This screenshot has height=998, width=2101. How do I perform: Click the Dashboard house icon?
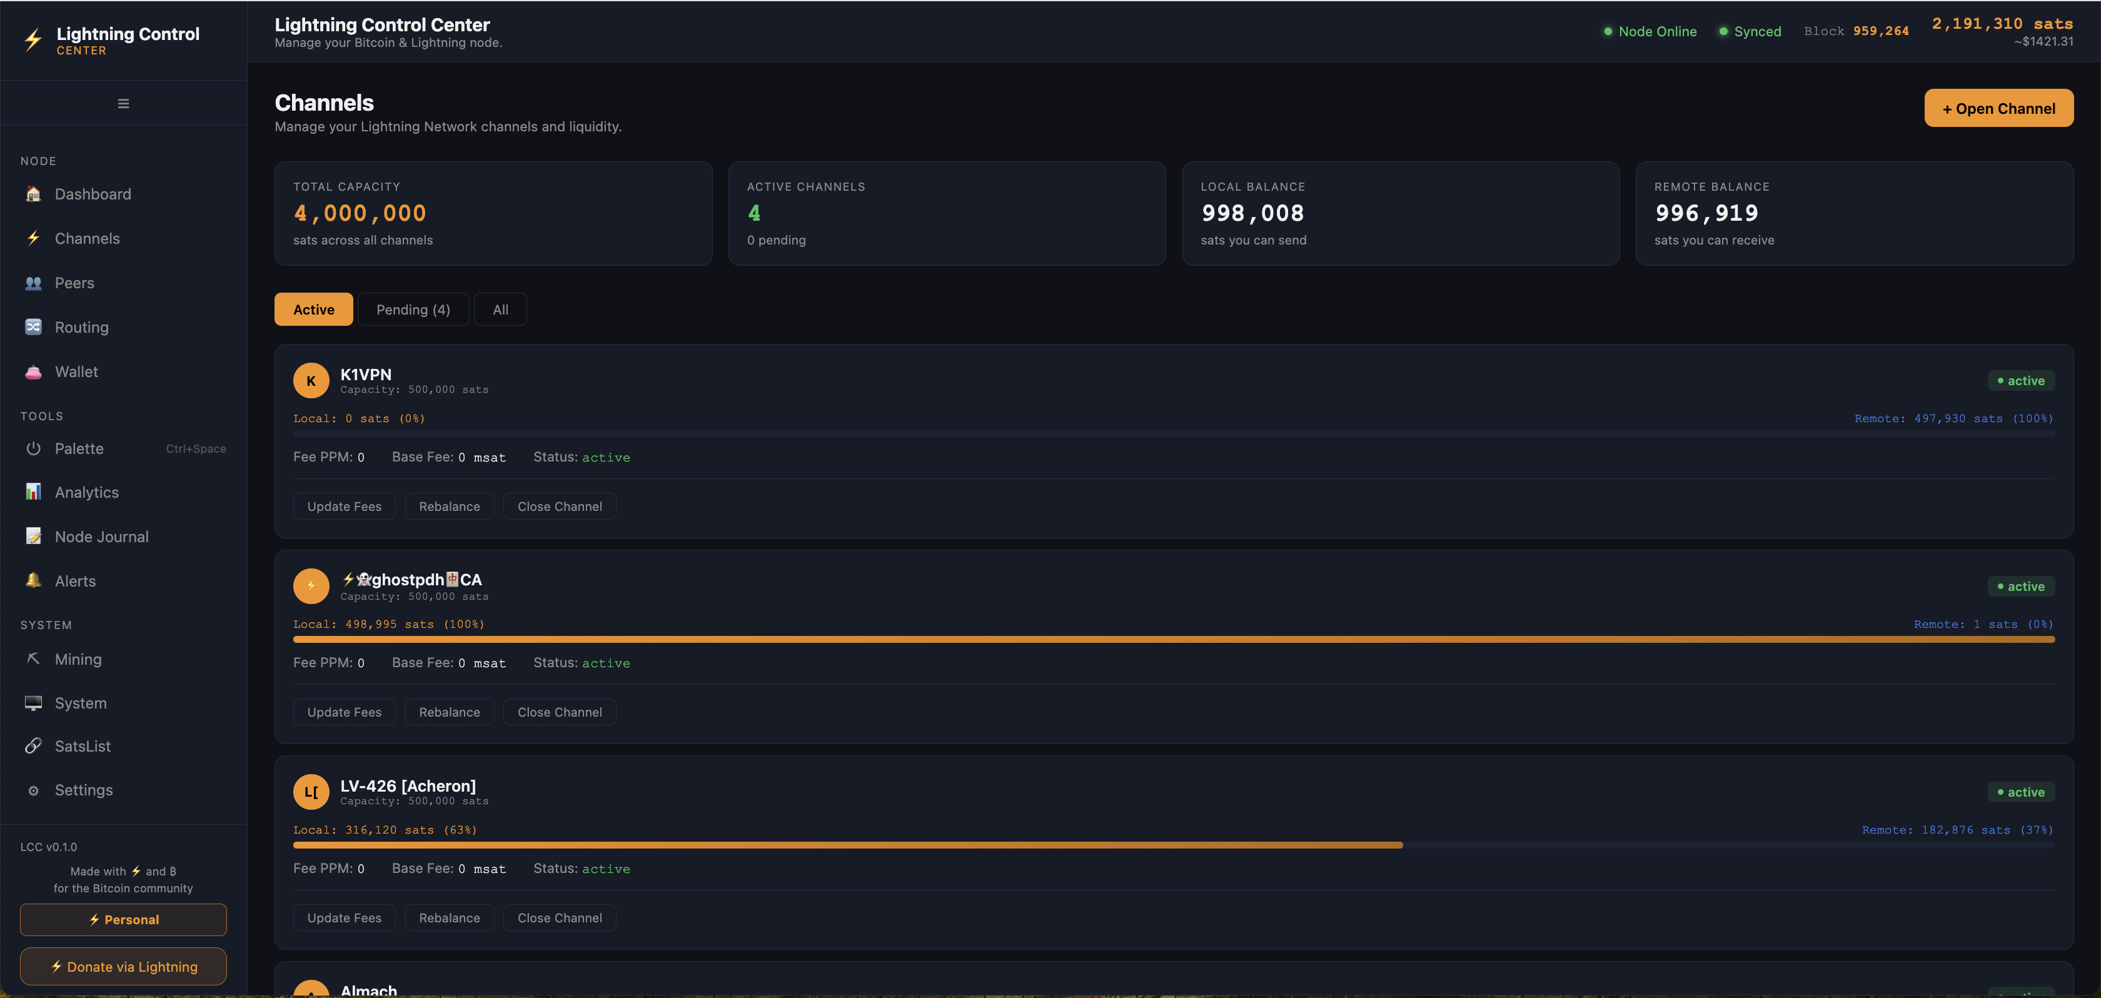point(33,194)
